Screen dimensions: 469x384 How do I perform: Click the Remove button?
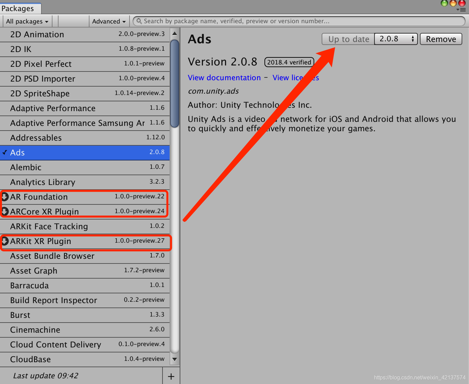tap(441, 39)
